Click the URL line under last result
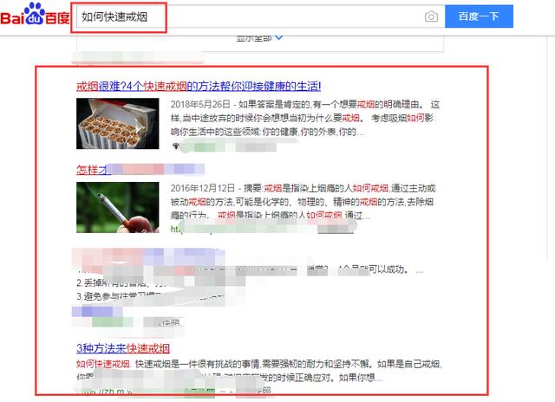The height and width of the screenshot is (402, 555). 173,391
